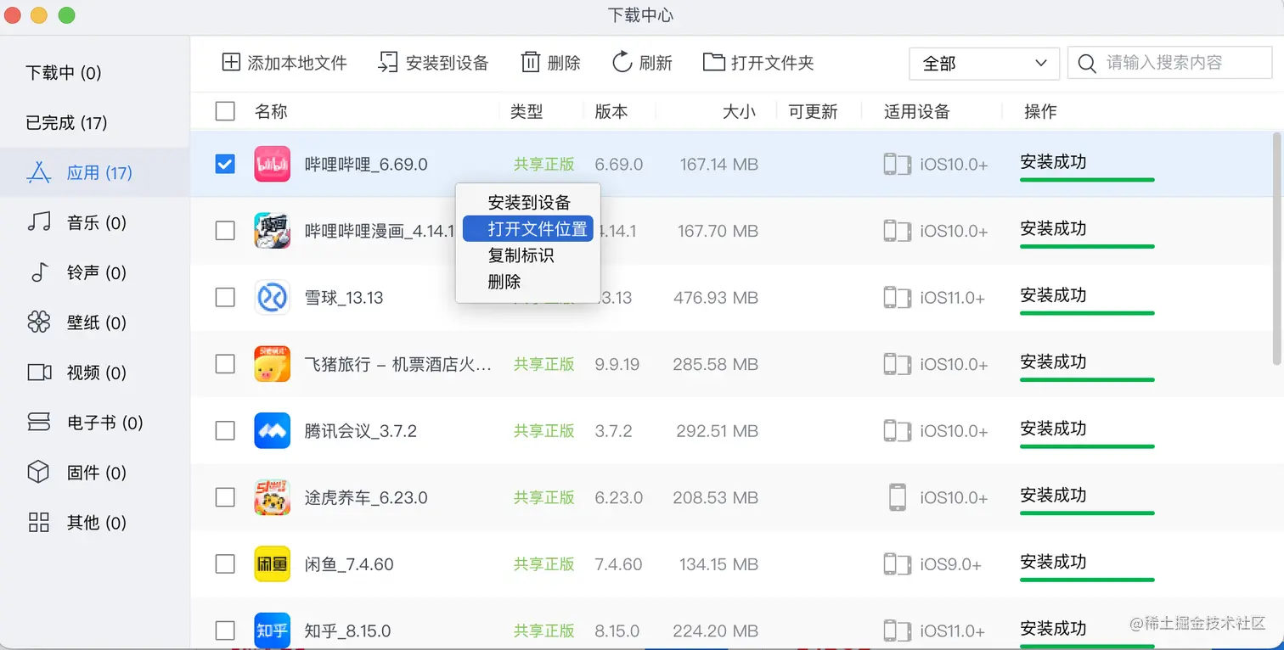The height and width of the screenshot is (650, 1284).
Task: Open the 全部 filter dropdown
Action: [x=983, y=63]
